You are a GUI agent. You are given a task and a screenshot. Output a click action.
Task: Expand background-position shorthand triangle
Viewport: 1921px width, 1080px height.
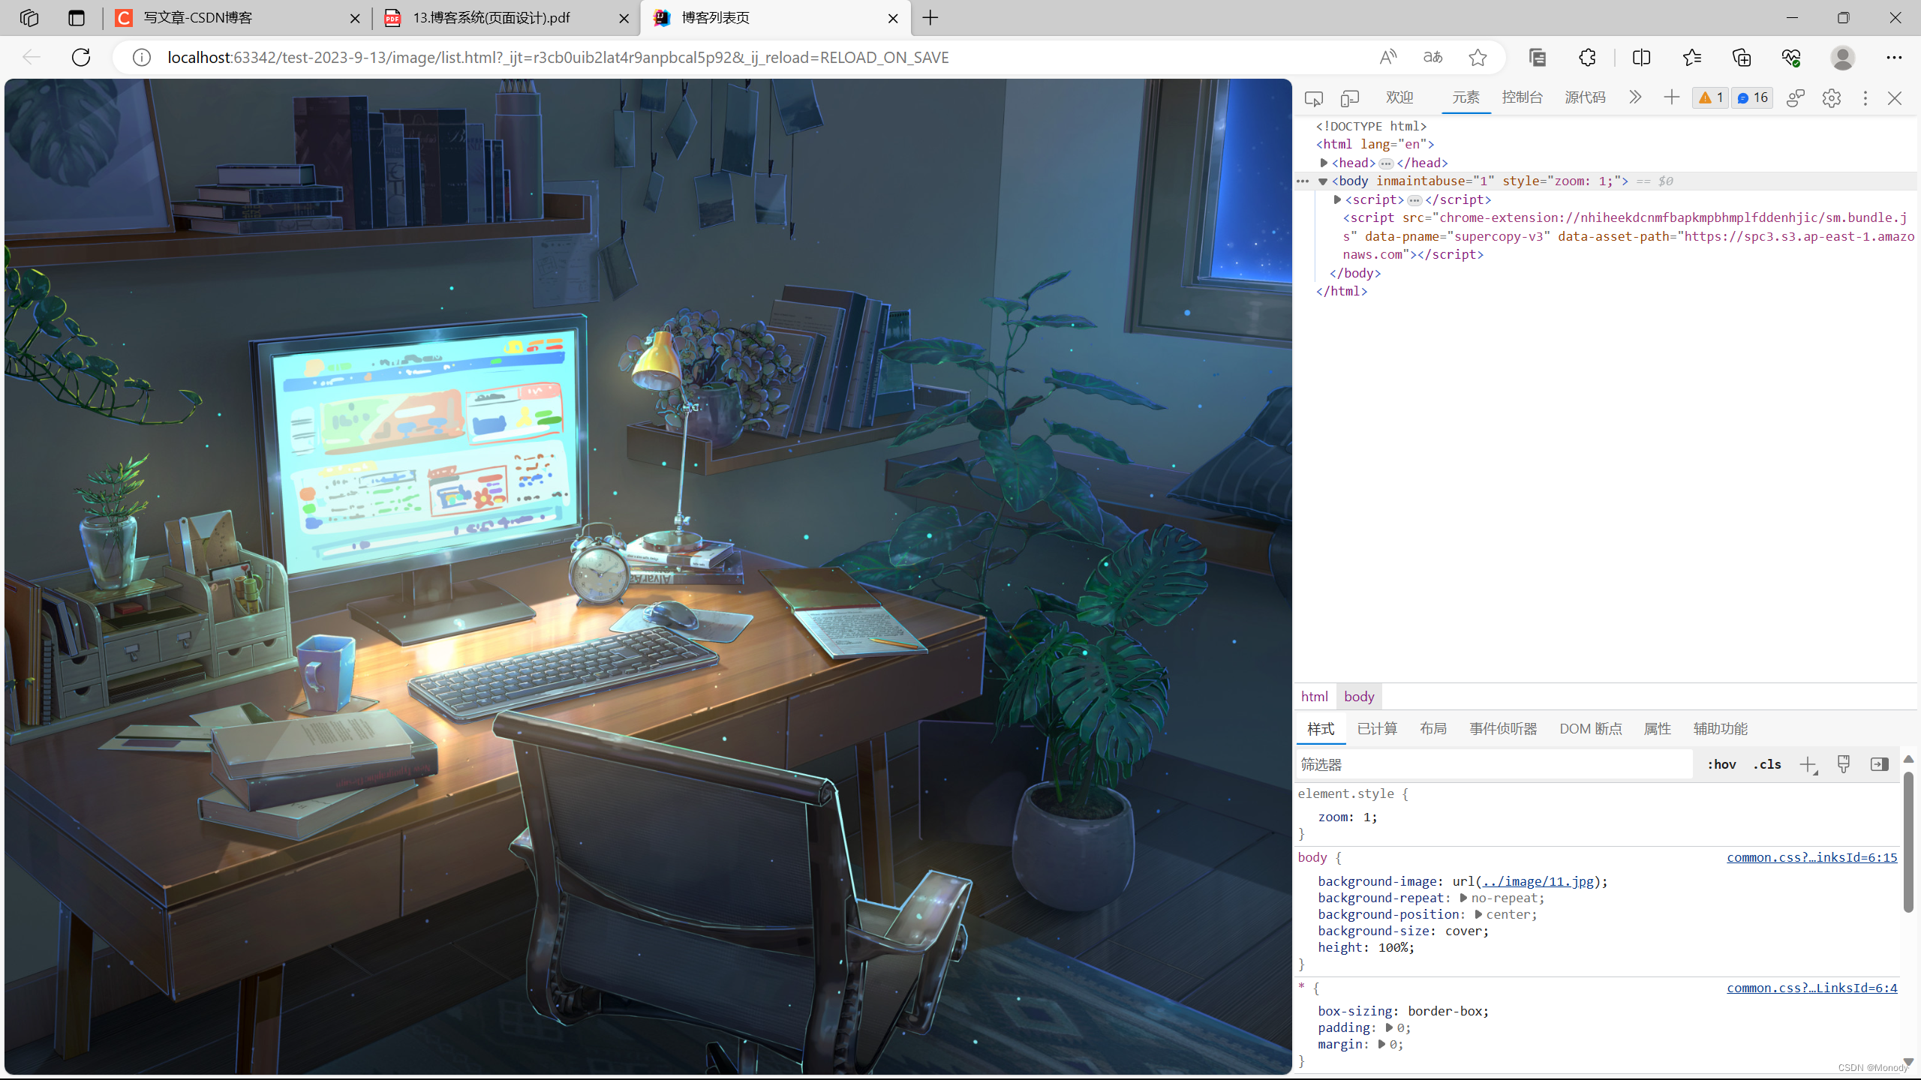[x=1478, y=914]
